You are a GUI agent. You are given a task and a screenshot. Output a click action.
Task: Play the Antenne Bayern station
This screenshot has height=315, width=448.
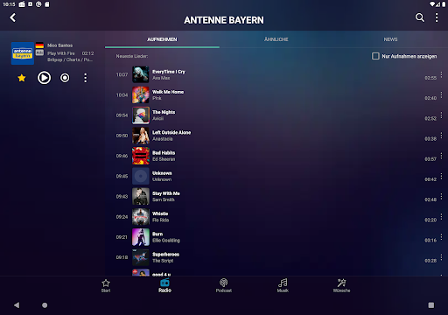coord(44,78)
